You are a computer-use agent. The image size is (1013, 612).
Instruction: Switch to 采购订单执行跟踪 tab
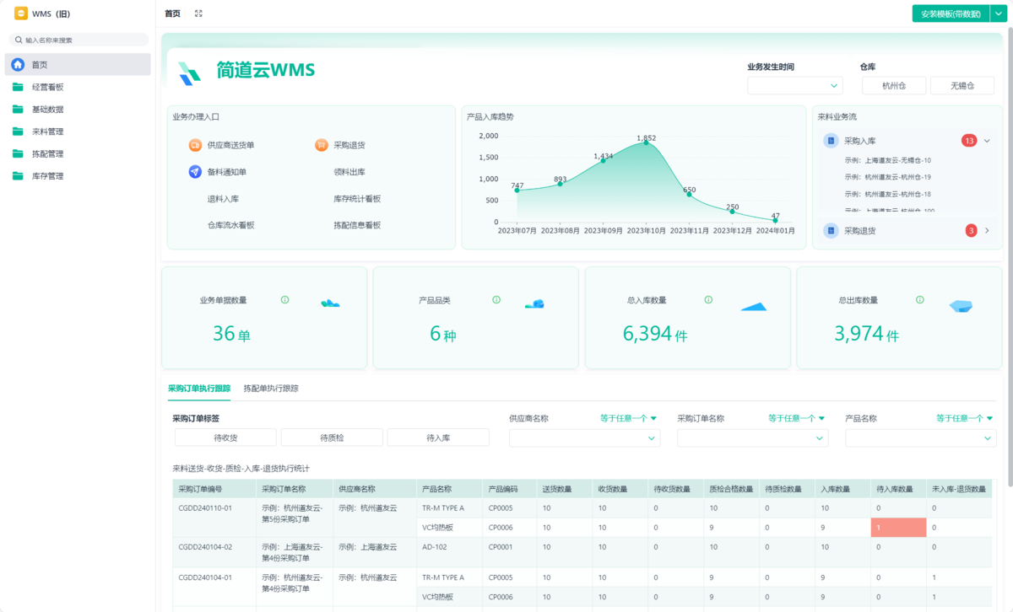199,389
